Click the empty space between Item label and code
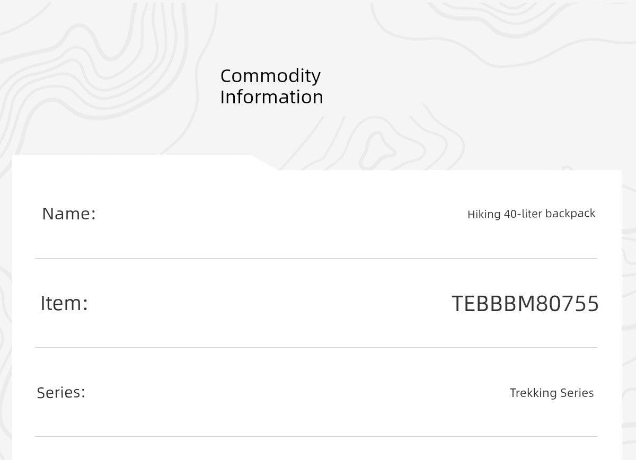The image size is (636, 460). (265, 303)
